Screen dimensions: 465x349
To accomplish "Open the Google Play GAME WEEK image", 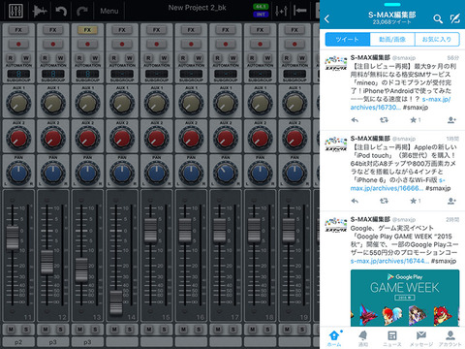I will click(x=405, y=298).
